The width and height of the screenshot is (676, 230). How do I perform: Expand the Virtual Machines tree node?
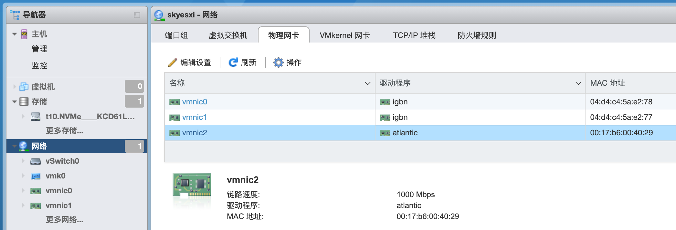pyautogui.click(x=15, y=87)
